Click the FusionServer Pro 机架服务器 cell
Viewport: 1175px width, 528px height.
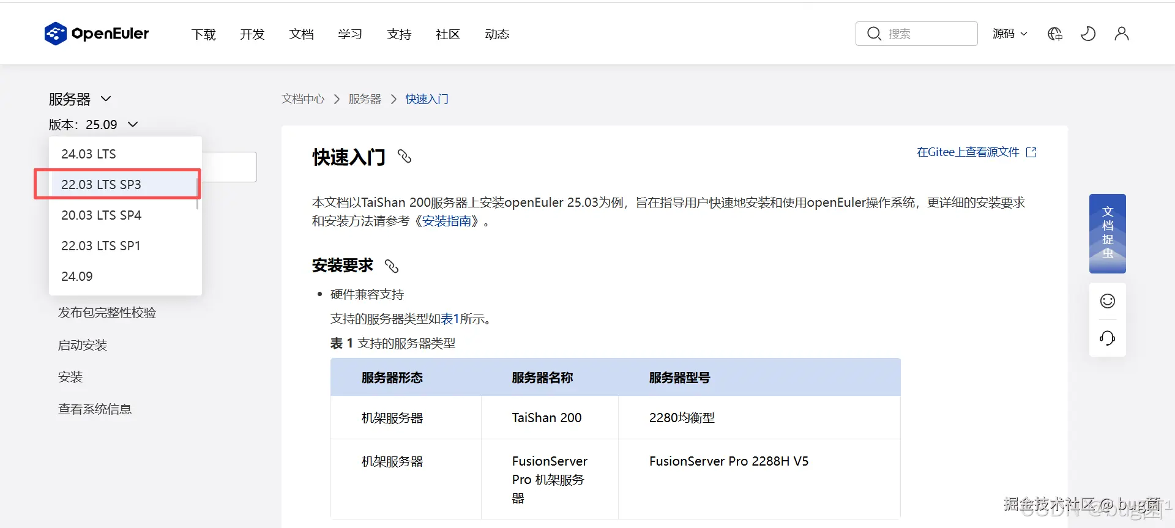point(550,480)
